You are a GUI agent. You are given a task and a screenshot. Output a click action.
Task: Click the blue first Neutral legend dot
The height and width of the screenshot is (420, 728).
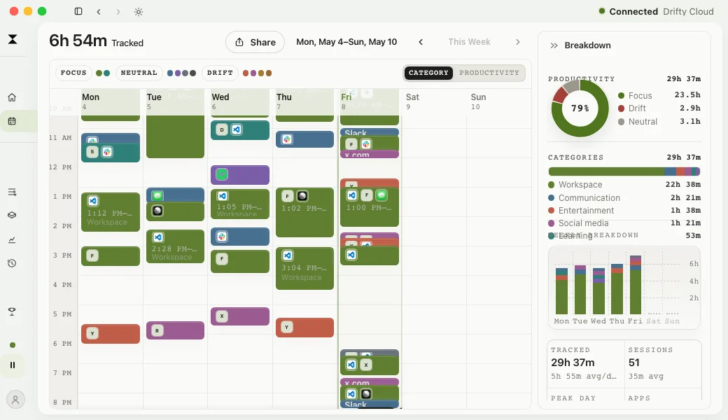pyautogui.click(x=170, y=73)
